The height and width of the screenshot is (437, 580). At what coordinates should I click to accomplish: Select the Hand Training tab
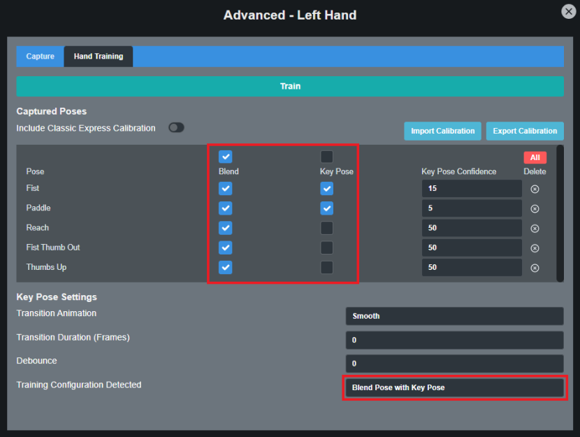click(x=99, y=56)
